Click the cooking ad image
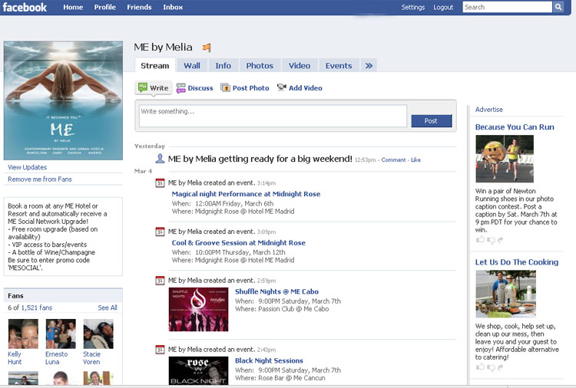 (505, 294)
